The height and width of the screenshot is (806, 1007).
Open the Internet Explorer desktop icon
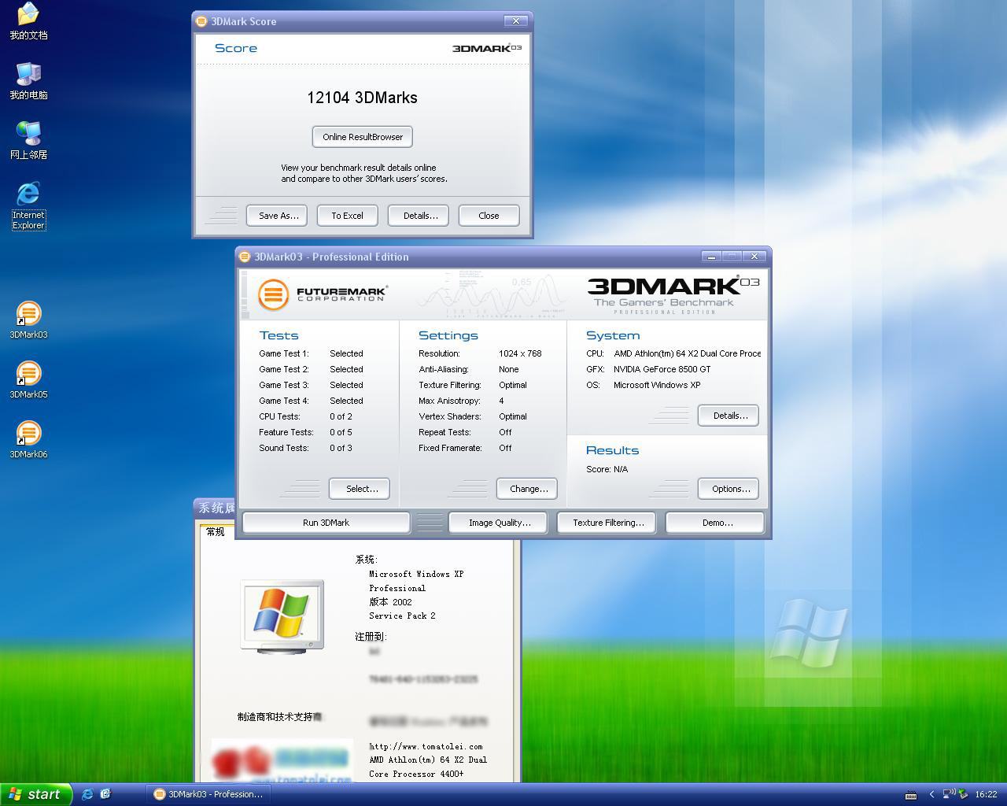click(28, 194)
